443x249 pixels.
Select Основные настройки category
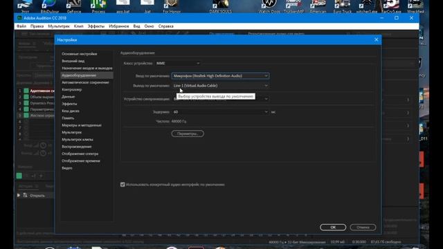pos(80,54)
